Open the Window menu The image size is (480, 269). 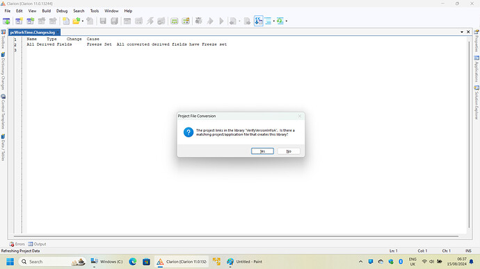(x=111, y=10)
